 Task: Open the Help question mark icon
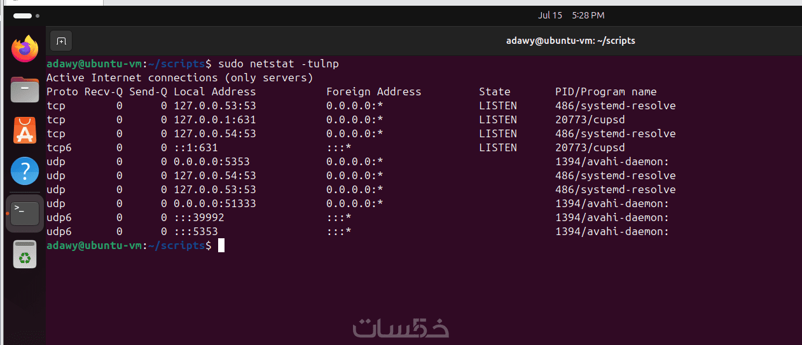point(25,172)
